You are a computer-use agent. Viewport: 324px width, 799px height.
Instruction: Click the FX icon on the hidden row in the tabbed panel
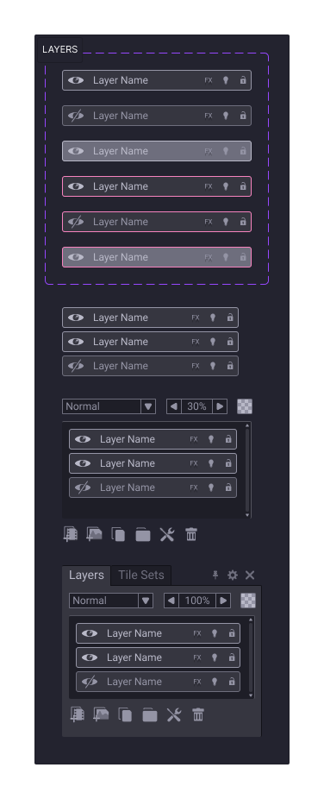[197, 682]
